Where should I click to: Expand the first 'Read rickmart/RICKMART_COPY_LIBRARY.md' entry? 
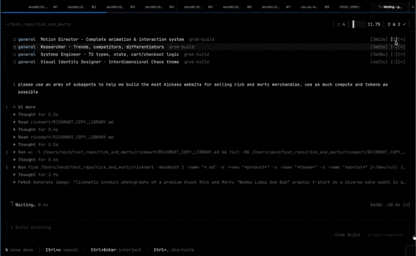click(x=66, y=122)
